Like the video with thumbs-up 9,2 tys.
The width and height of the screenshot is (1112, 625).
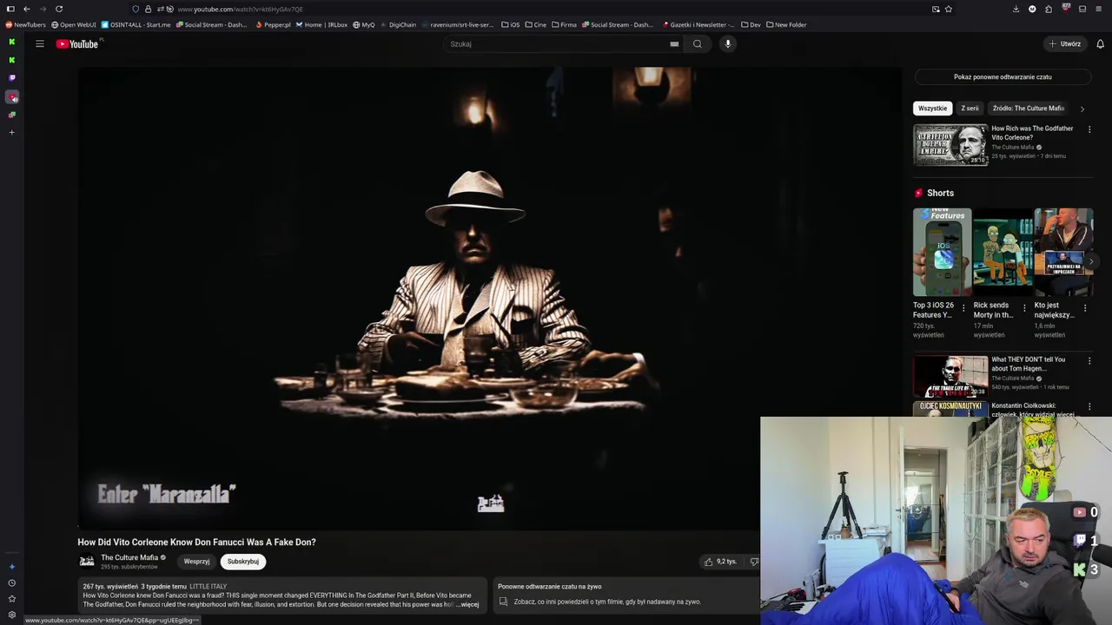pyautogui.click(x=720, y=562)
